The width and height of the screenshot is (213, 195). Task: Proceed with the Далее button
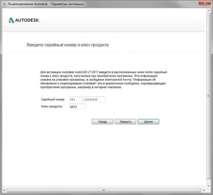pyautogui.click(x=148, y=122)
